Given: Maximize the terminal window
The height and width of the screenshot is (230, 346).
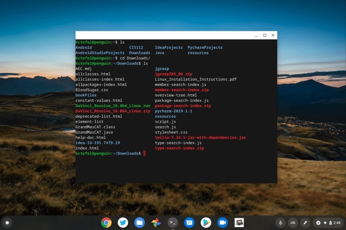Looking at the screenshot, I should pos(265,35).
